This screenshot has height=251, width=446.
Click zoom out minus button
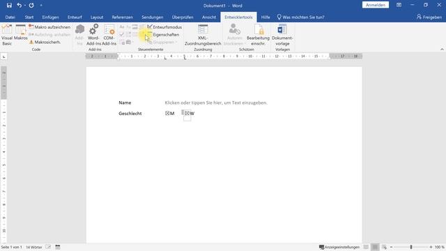click(392, 247)
